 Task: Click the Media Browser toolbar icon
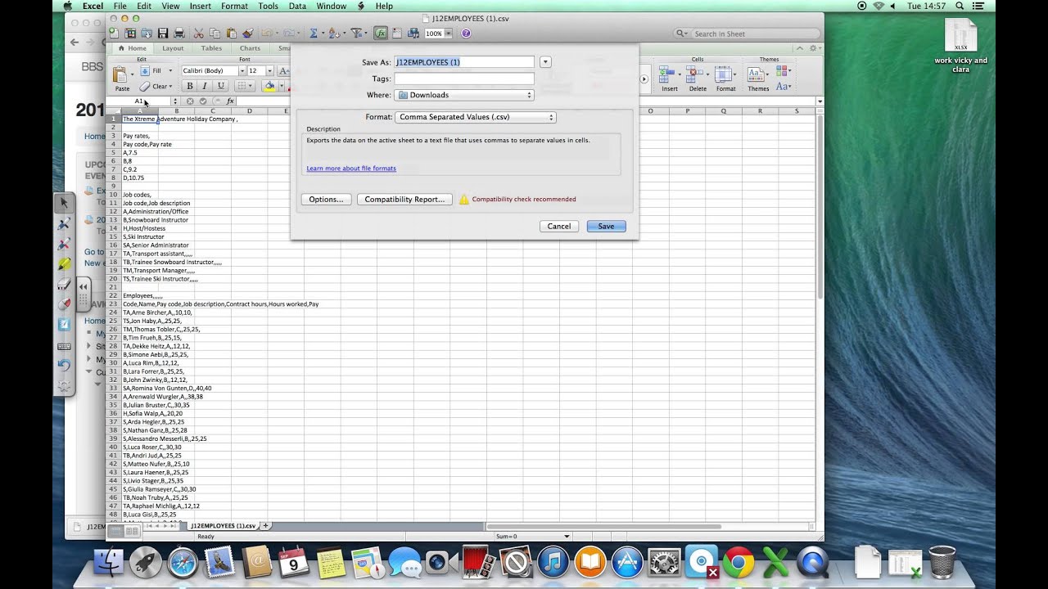pyautogui.click(x=413, y=34)
